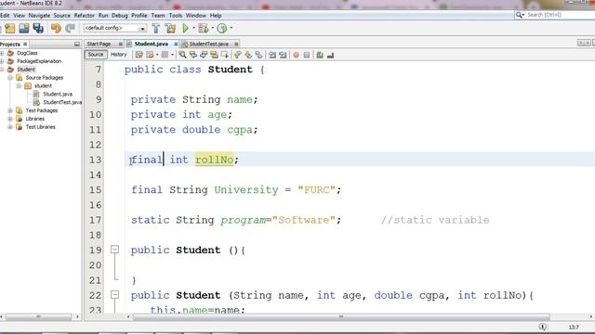Viewport: 595px width, 334px height.
Task: Close the Student.java tab
Action: (176, 44)
